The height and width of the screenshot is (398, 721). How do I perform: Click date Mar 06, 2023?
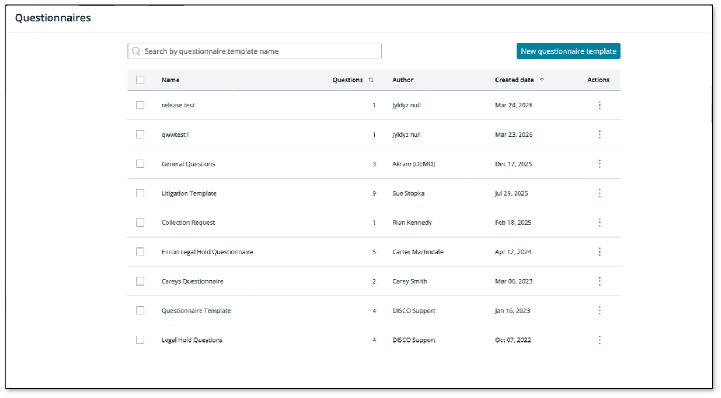pos(514,281)
